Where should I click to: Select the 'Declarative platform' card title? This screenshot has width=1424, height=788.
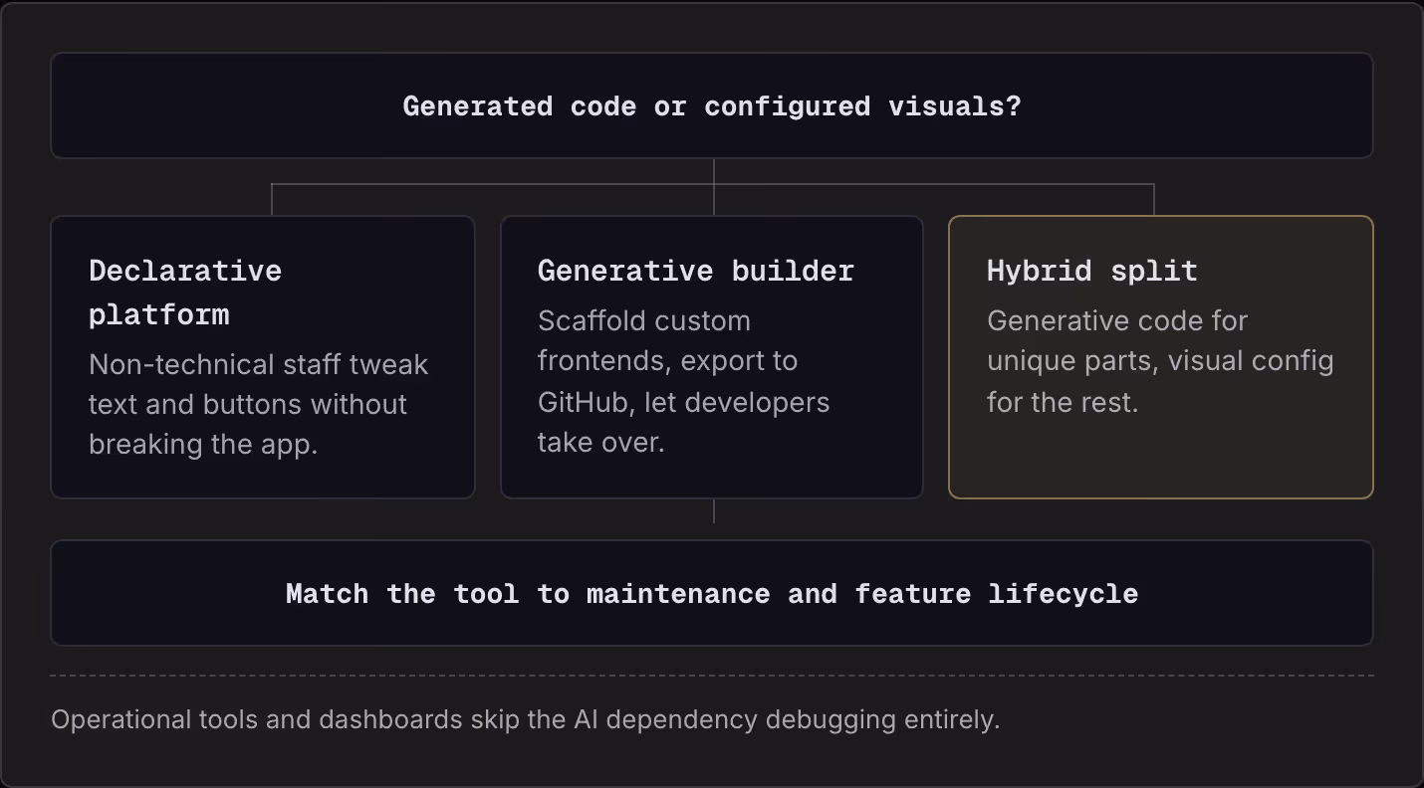click(x=185, y=293)
